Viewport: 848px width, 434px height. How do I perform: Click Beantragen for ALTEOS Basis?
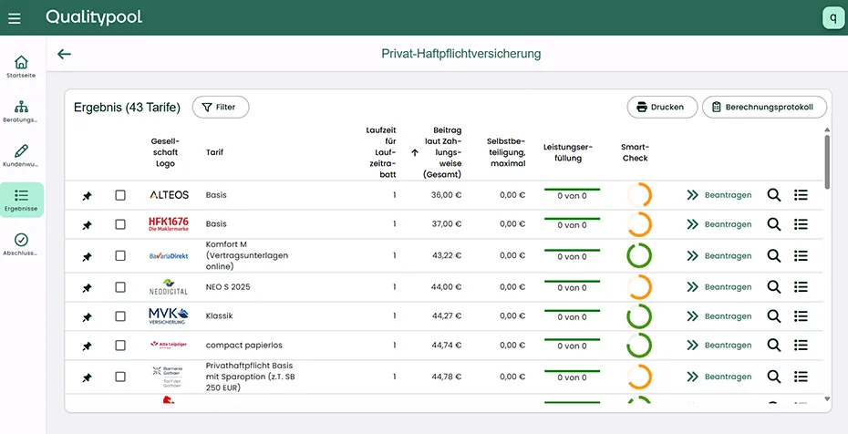[x=719, y=195]
